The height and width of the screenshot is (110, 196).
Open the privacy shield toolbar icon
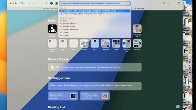pos(46,3)
